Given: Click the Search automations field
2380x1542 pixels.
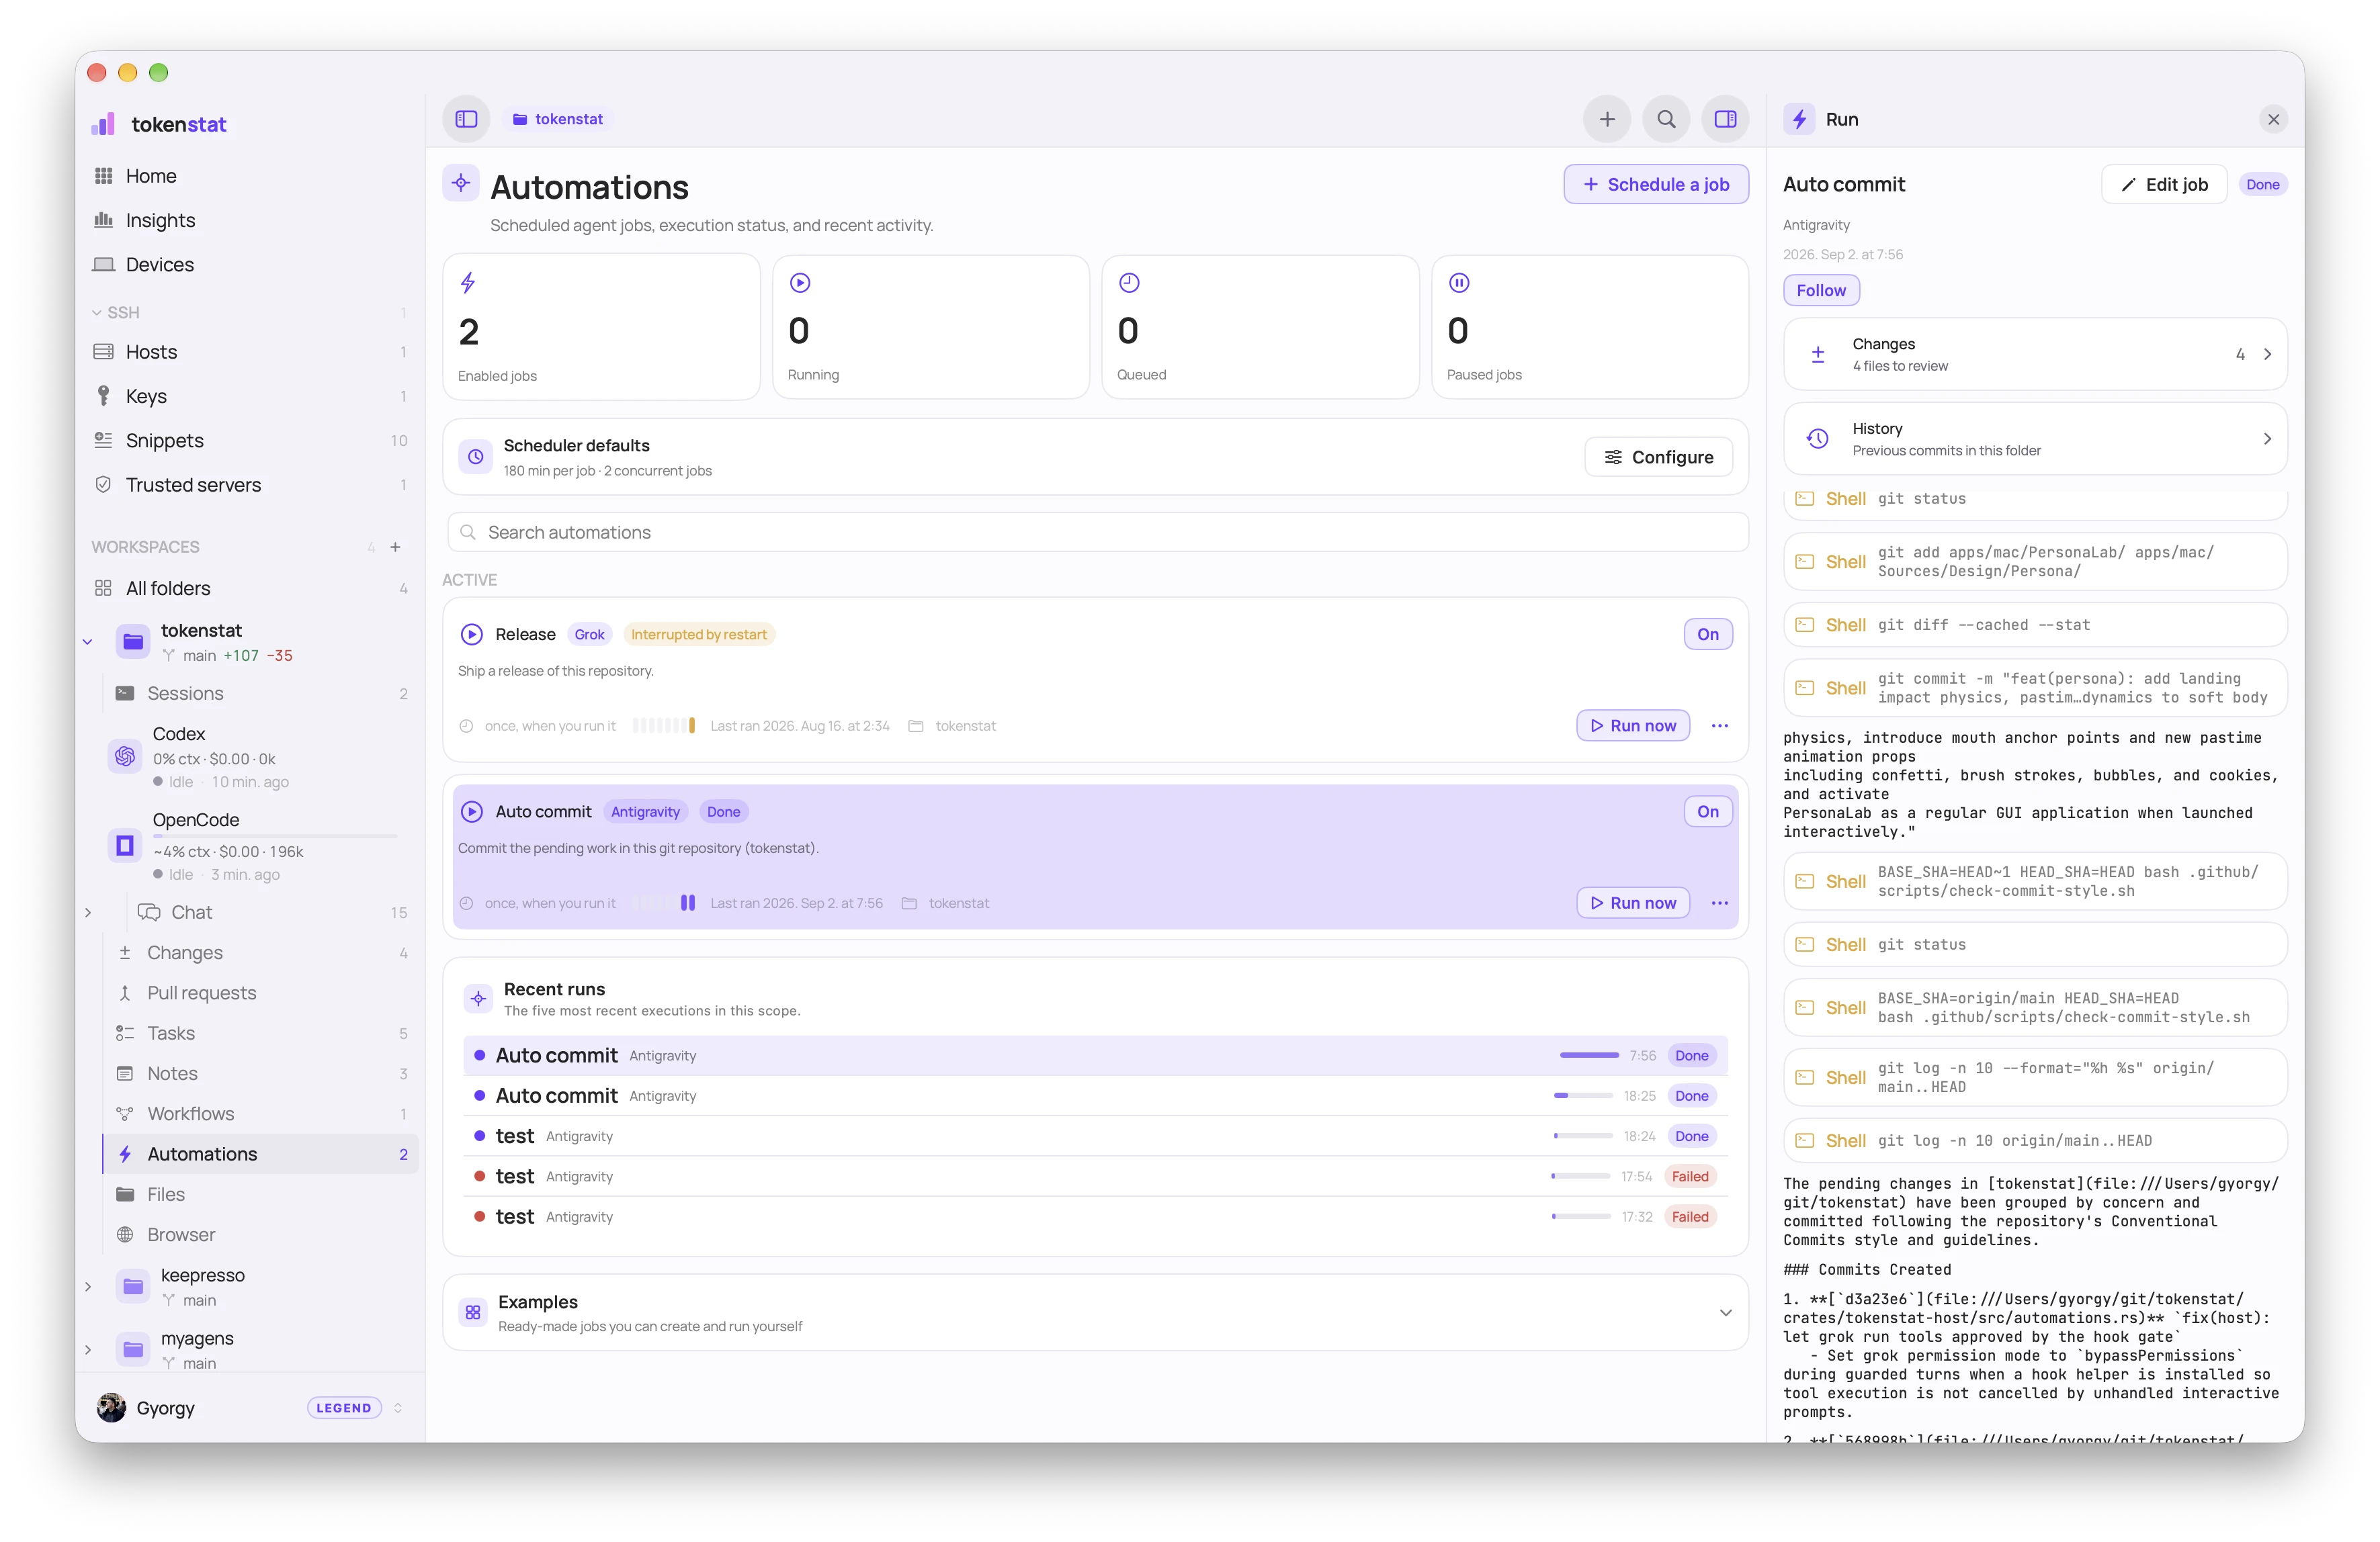Looking at the screenshot, I should tap(1097, 533).
